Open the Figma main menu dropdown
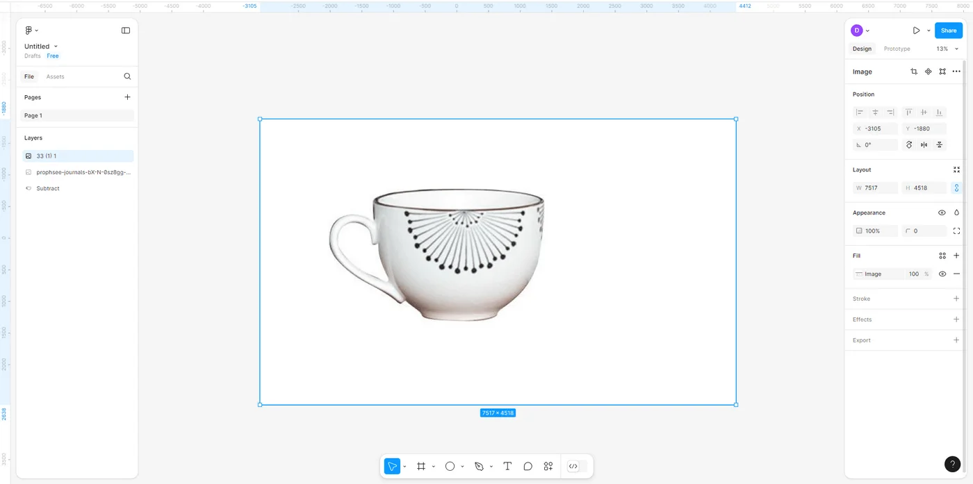973x484 pixels. click(x=31, y=31)
